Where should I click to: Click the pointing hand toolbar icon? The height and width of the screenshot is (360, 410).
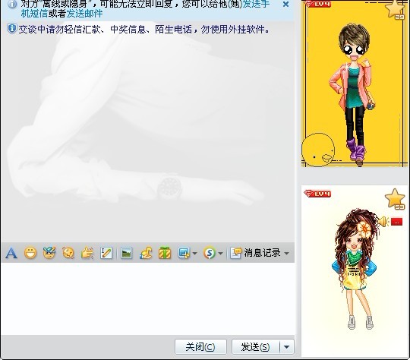pos(87,253)
